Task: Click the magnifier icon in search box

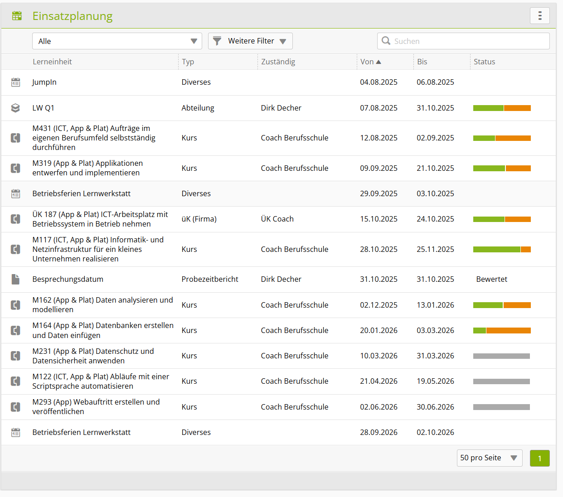Action: pyautogui.click(x=386, y=41)
